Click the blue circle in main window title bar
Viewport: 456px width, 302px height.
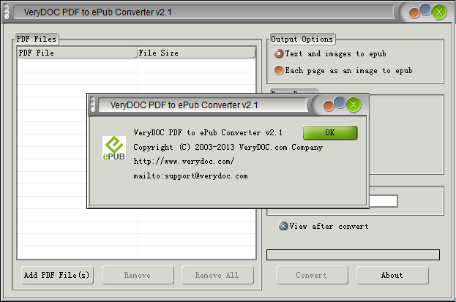pos(425,10)
